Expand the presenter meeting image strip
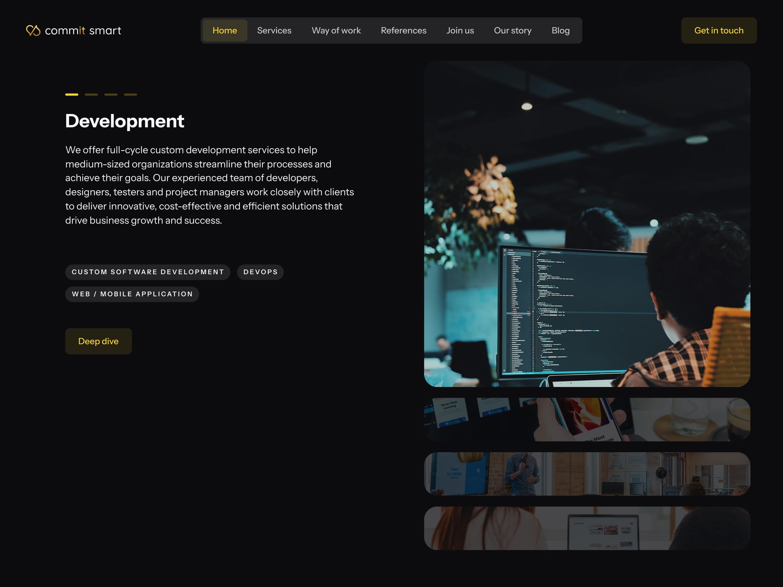Screen dimensions: 783x587 (x=587, y=474)
